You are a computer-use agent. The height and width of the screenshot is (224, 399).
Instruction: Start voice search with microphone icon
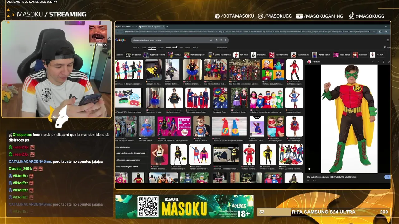(x=217, y=40)
